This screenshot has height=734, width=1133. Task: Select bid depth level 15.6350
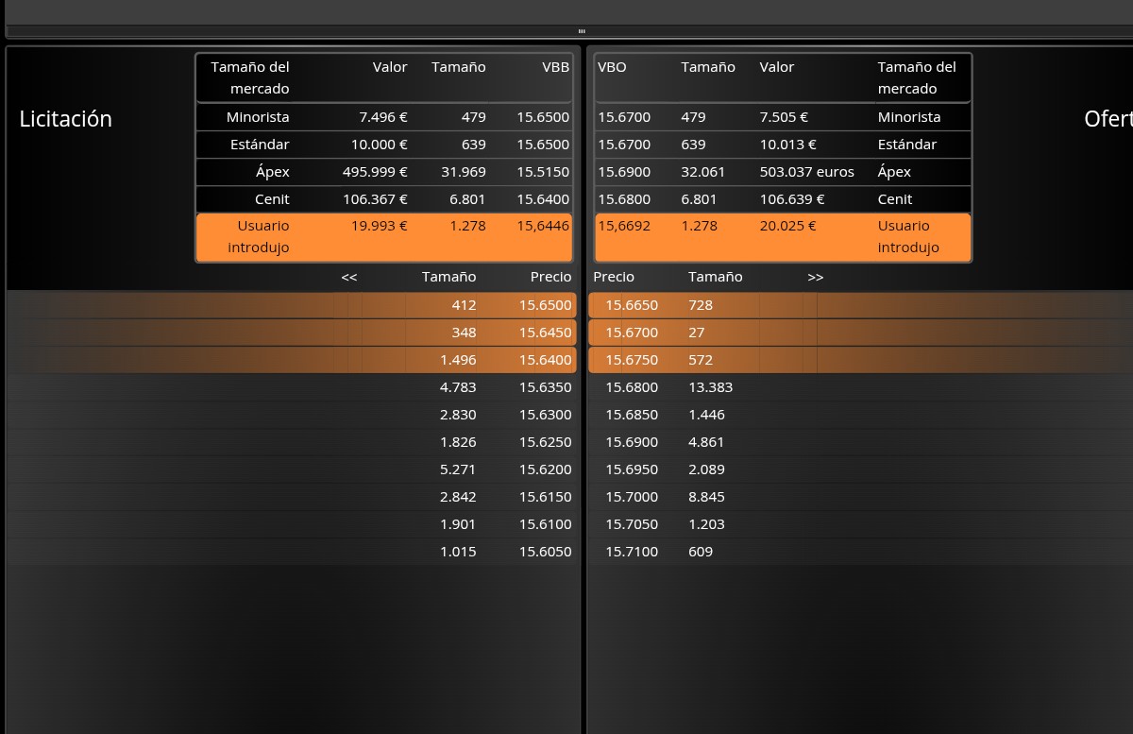tap(294, 387)
